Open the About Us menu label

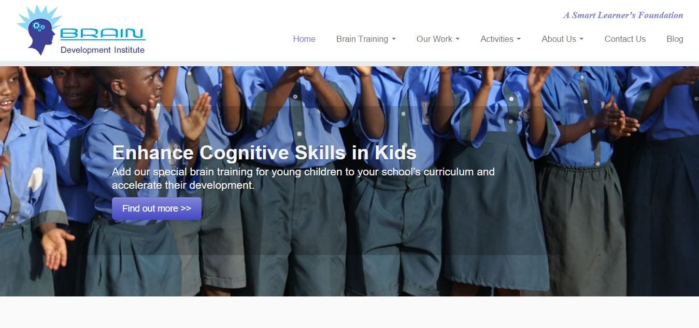559,39
